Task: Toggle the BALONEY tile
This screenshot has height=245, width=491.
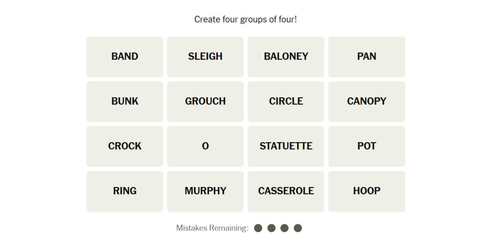Action: [x=286, y=57]
